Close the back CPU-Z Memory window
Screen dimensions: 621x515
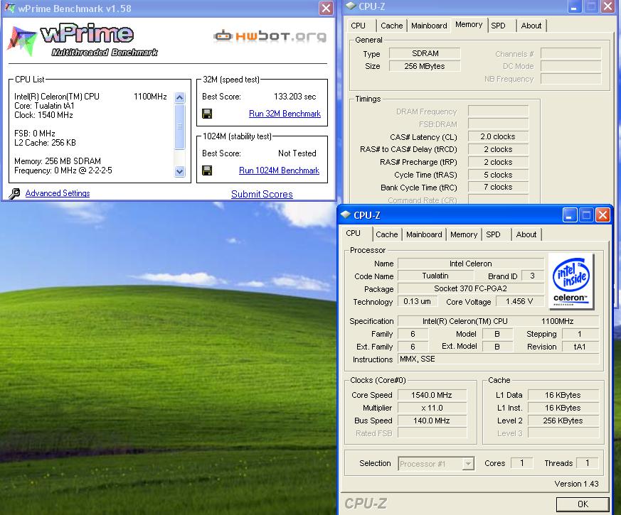coord(608,6)
